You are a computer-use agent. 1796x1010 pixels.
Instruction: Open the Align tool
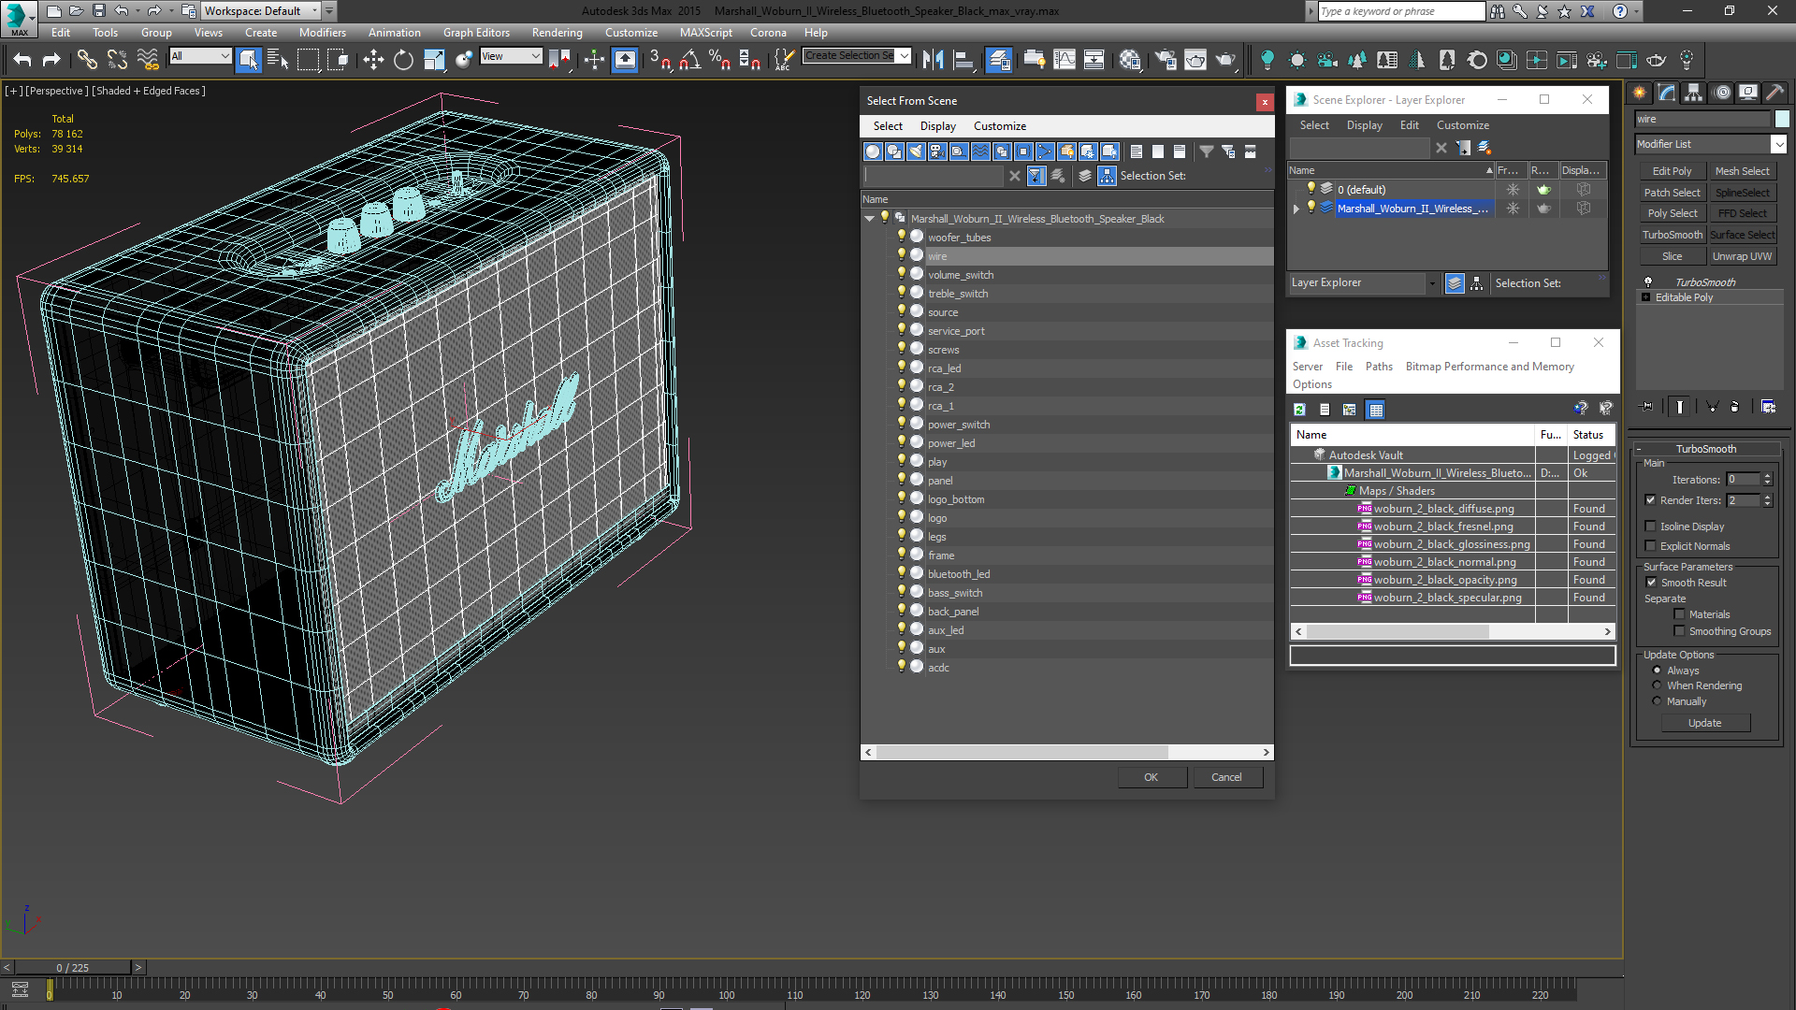[x=963, y=60]
